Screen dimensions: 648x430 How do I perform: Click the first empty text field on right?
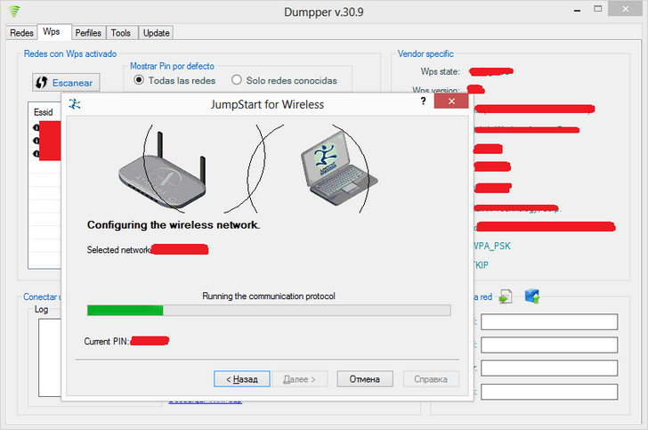pyautogui.click(x=548, y=322)
